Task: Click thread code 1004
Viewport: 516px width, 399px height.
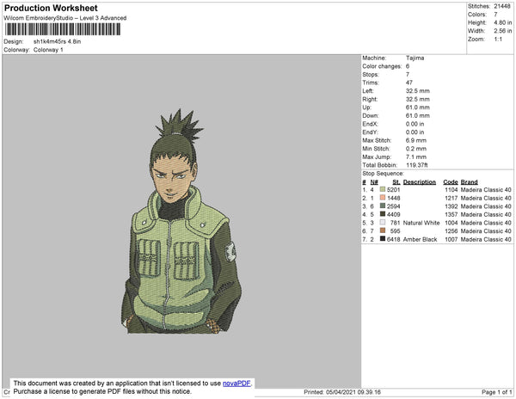Action: (451, 223)
